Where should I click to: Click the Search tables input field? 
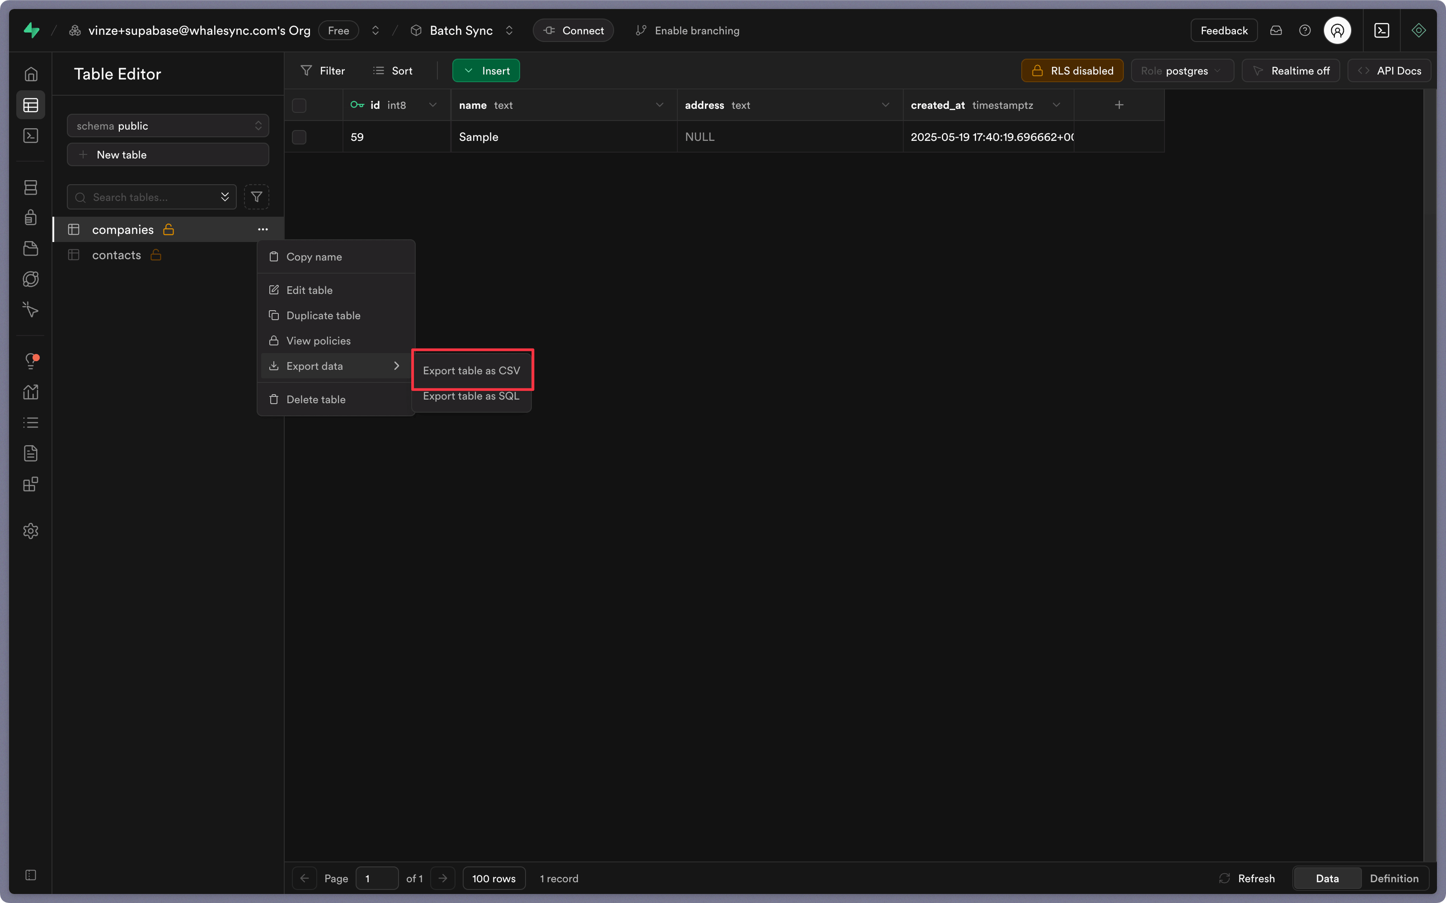click(152, 197)
